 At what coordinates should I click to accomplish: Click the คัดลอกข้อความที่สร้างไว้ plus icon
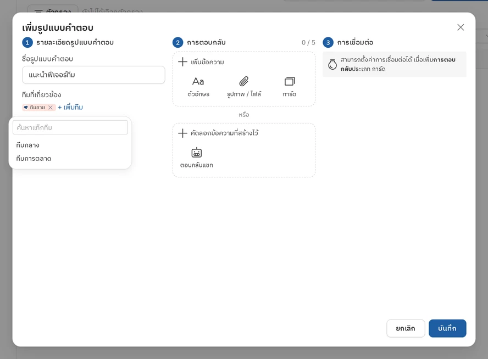pyautogui.click(x=182, y=133)
